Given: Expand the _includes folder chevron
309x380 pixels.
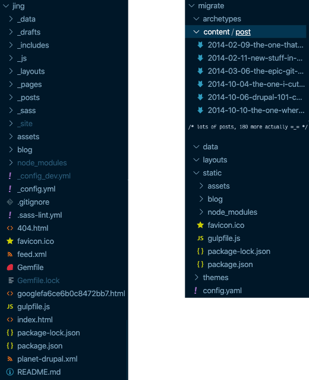Looking at the screenshot, I should (x=11, y=45).
